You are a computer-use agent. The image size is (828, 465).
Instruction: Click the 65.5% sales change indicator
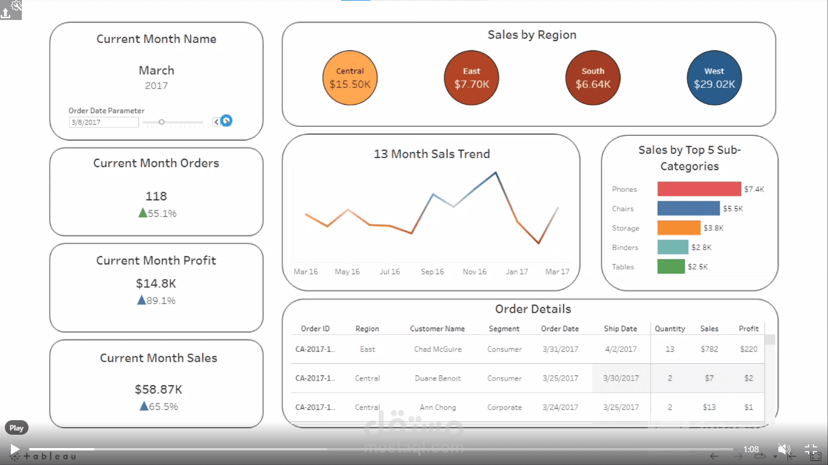point(159,406)
